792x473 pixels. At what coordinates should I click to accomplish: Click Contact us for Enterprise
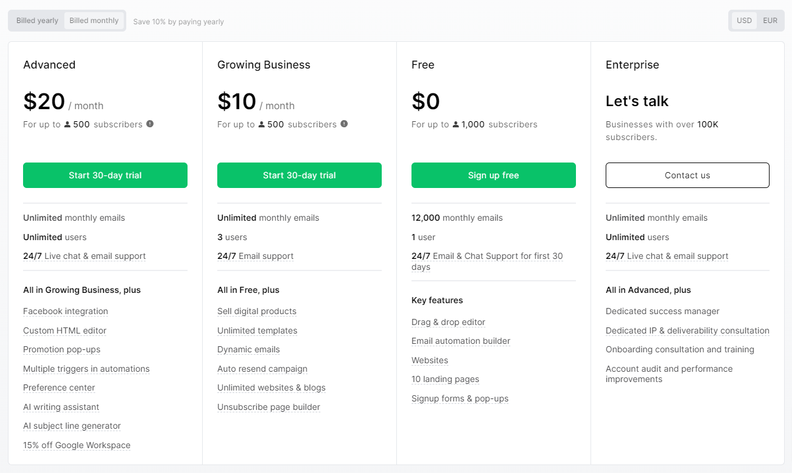[x=687, y=175]
